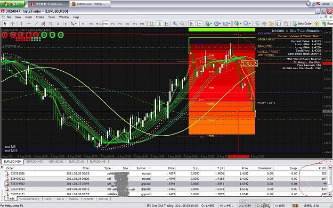Open the File menu
The image size is (333, 208).
[9, 17]
